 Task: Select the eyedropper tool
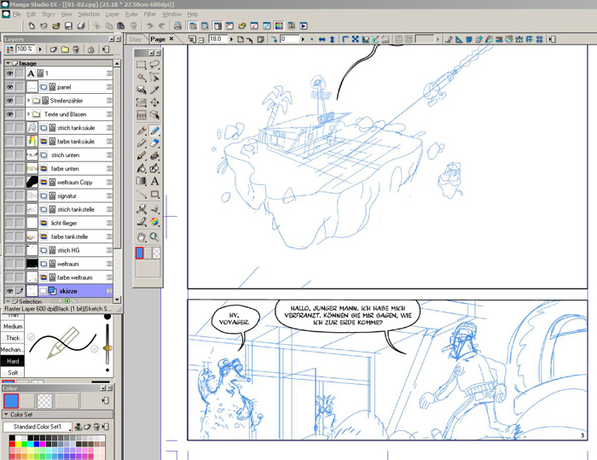click(154, 90)
